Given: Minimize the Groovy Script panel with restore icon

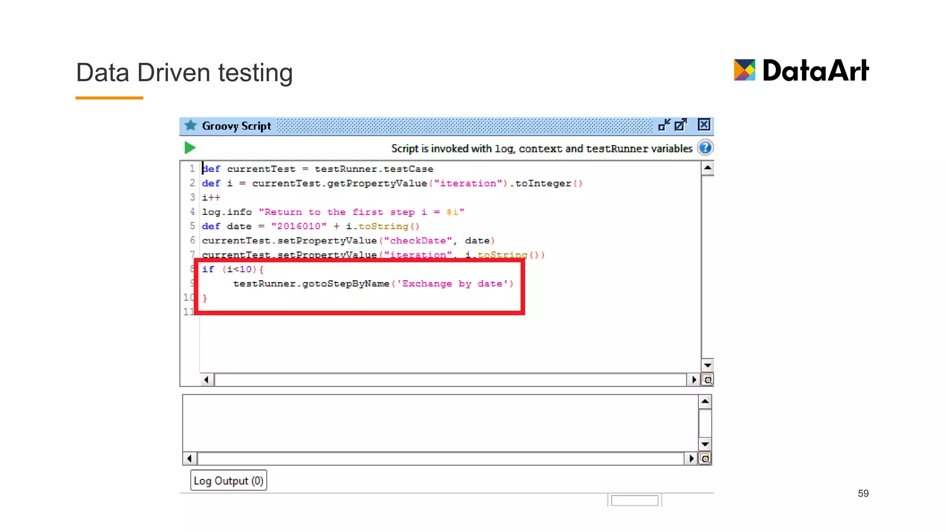Looking at the screenshot, I should pyautogui.click(x=664, y=125).
